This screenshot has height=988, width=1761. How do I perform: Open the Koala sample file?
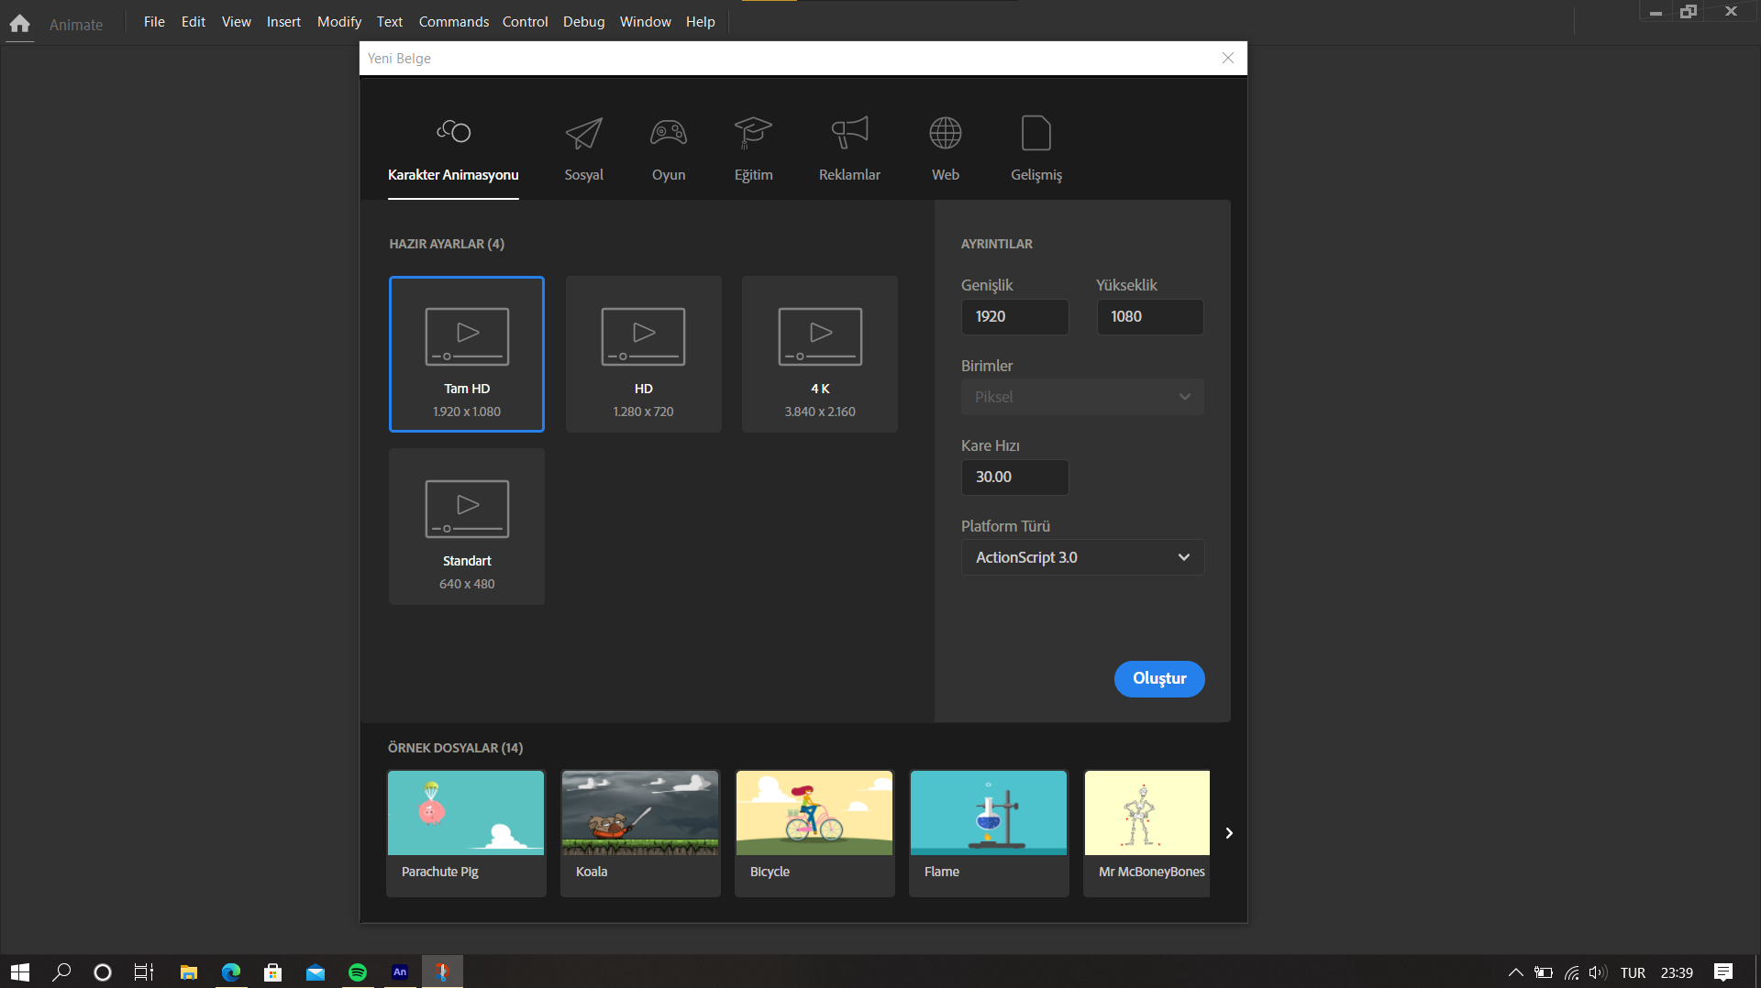[x=640, y=833]
